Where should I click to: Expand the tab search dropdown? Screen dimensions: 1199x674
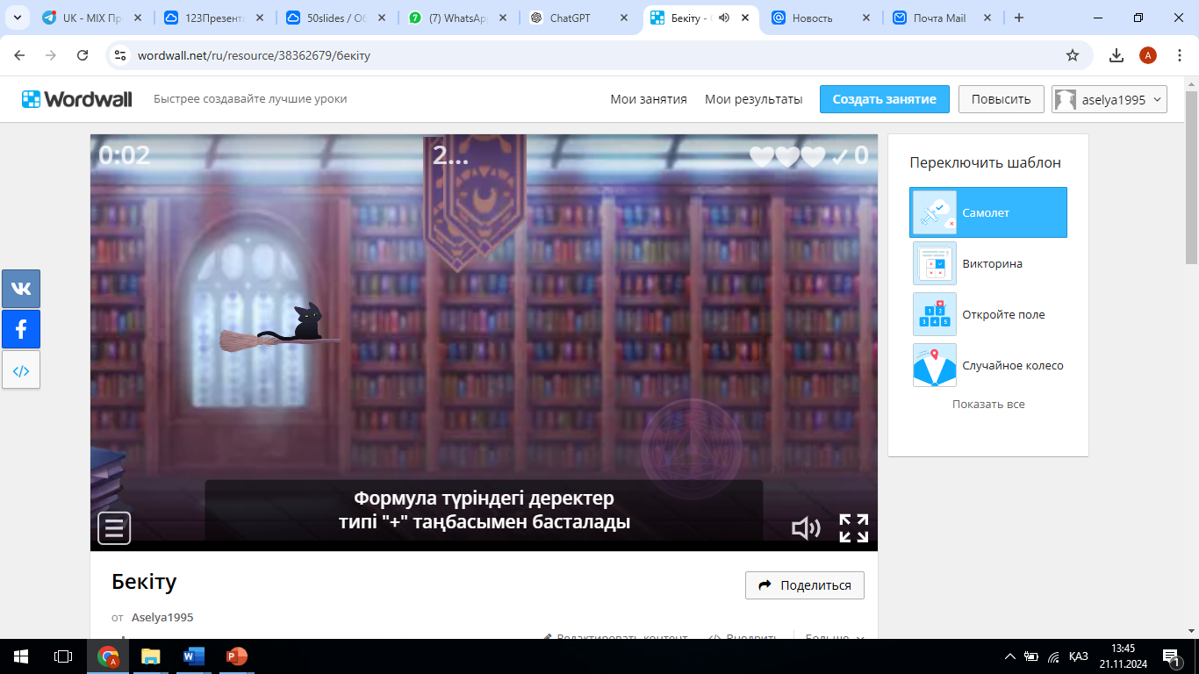[18, 18]
